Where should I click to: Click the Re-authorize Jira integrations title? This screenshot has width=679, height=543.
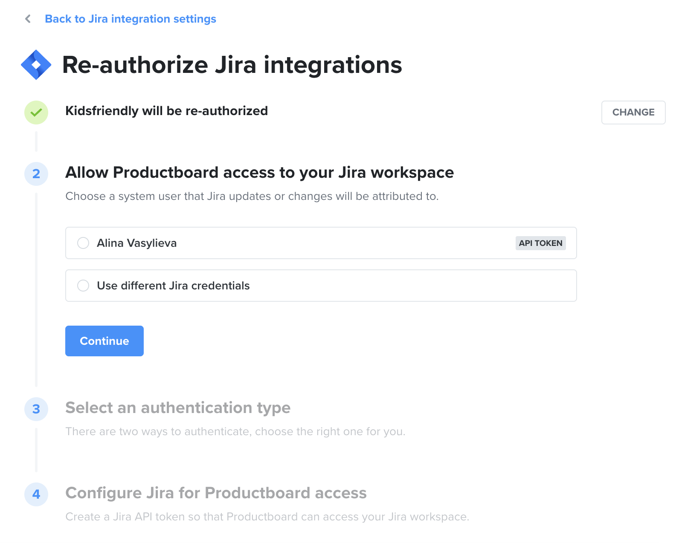[232, 65]
